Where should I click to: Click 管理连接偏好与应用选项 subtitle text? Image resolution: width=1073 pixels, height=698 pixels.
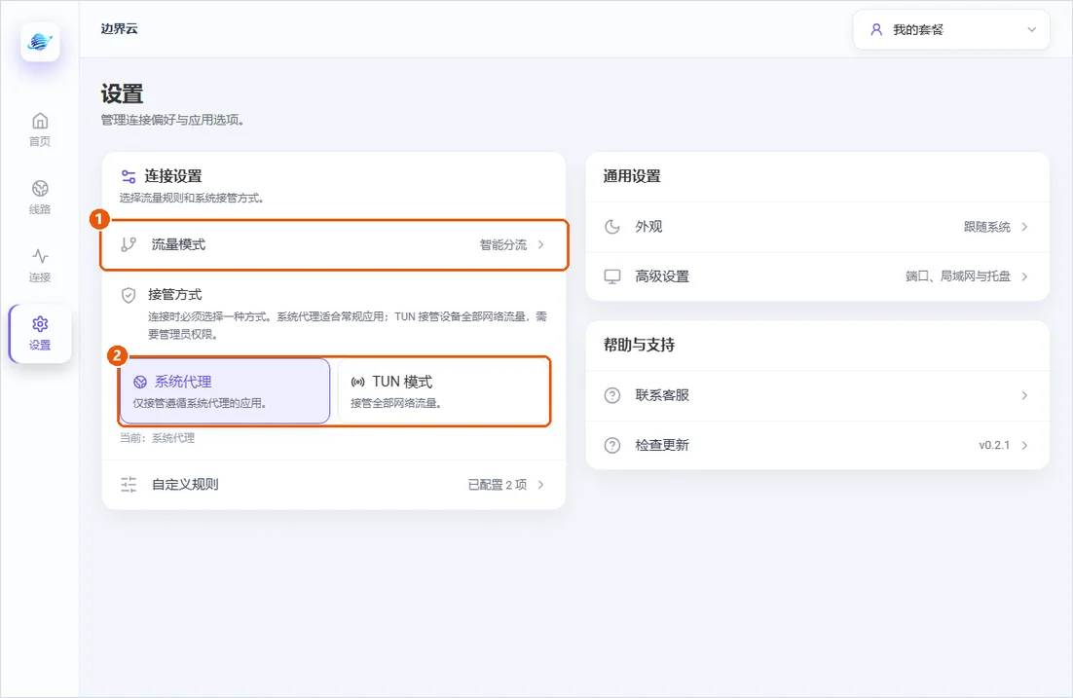pyautogui.click(x=172, y=121)
